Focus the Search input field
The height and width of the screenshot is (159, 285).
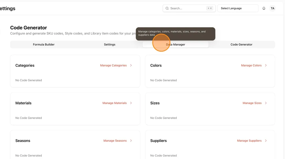coord(189,8)
